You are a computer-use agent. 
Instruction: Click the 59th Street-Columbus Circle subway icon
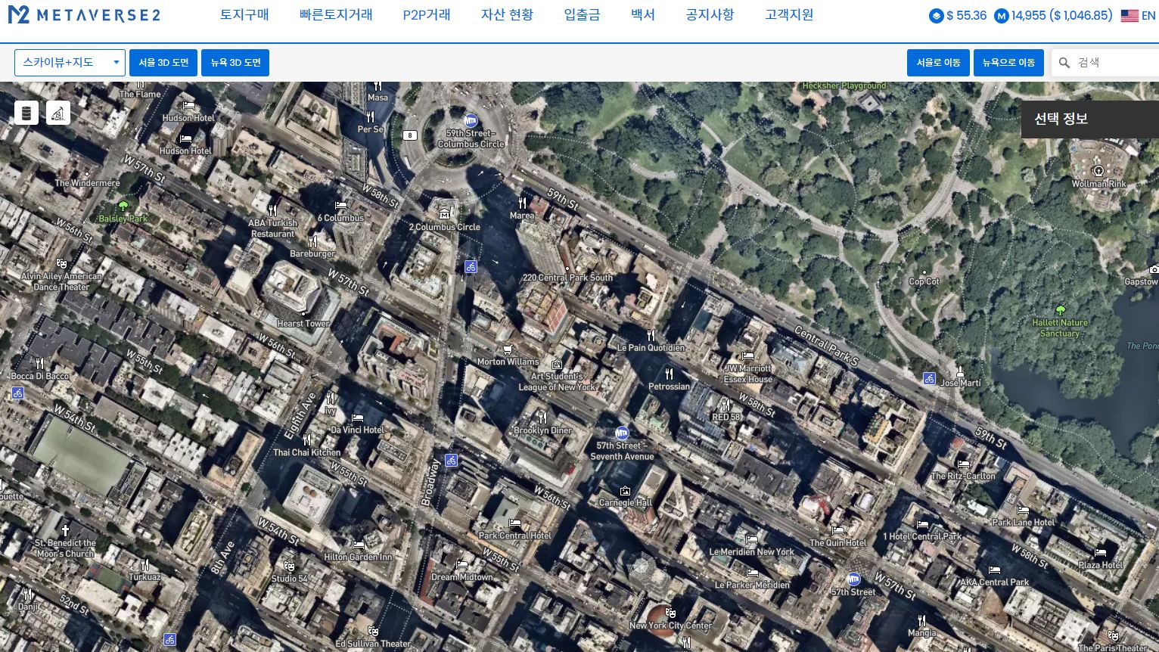471,120
